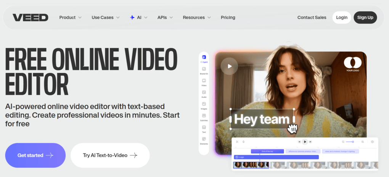Viewport: 389px width, 177px height.
Task: Select the Logo track on timeline
Action: pos(276,157)
